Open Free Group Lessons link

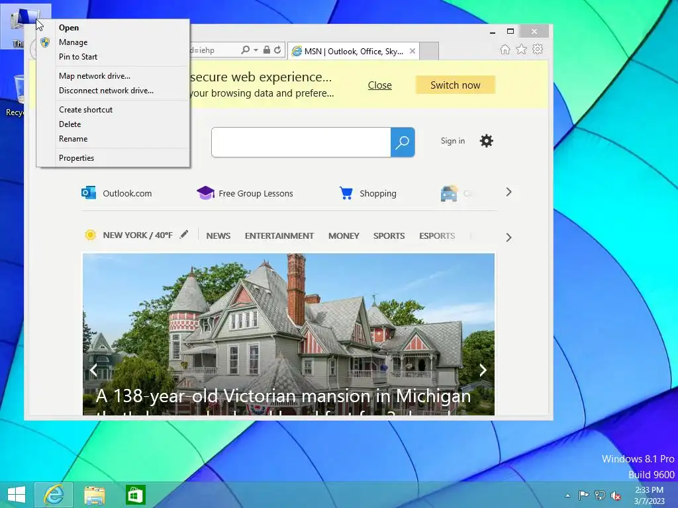tap(245, 193)
